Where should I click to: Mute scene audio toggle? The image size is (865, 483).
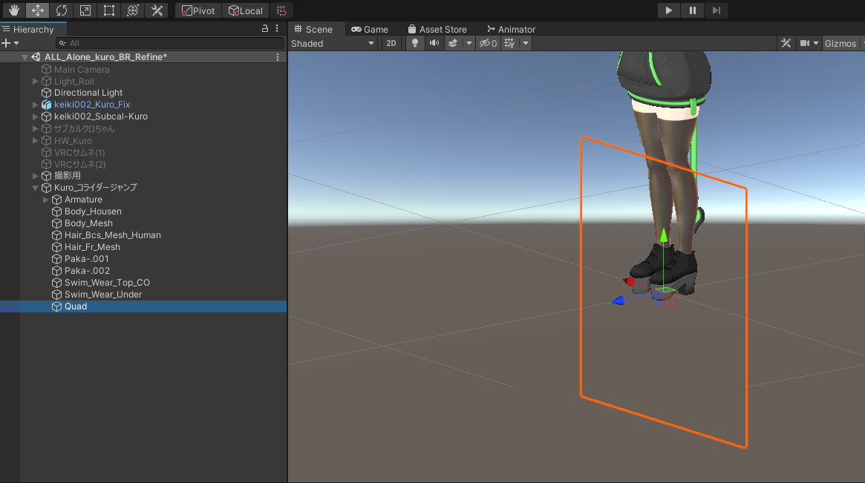(434, 44)
